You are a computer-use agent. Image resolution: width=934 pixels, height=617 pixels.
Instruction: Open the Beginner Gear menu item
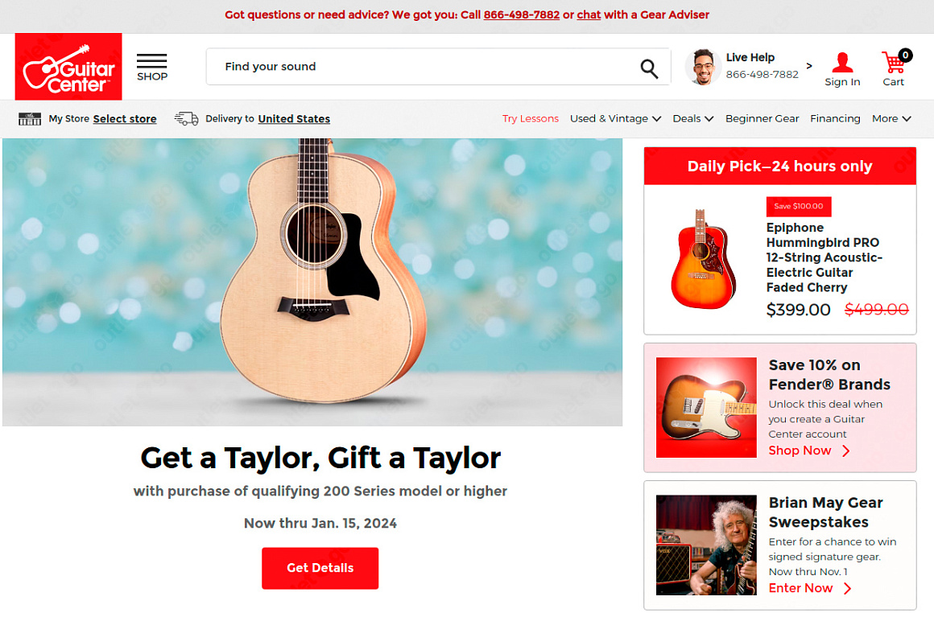tap(762, 118)
